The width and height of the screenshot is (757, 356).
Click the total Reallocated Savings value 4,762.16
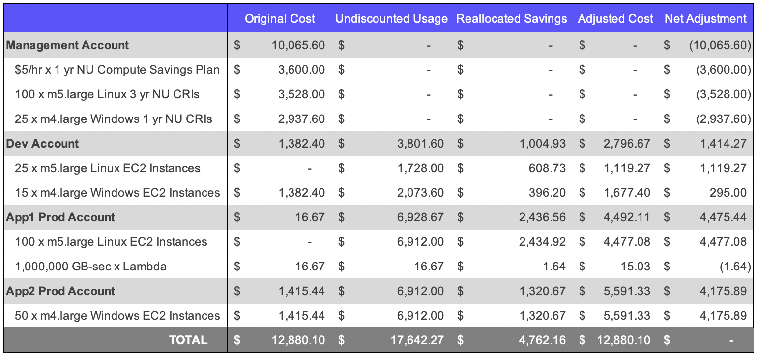pyautogui.click(x=542, y=340)
